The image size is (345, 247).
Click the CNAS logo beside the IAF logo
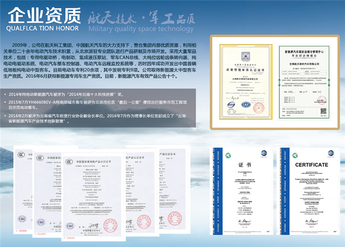[231, 105]
